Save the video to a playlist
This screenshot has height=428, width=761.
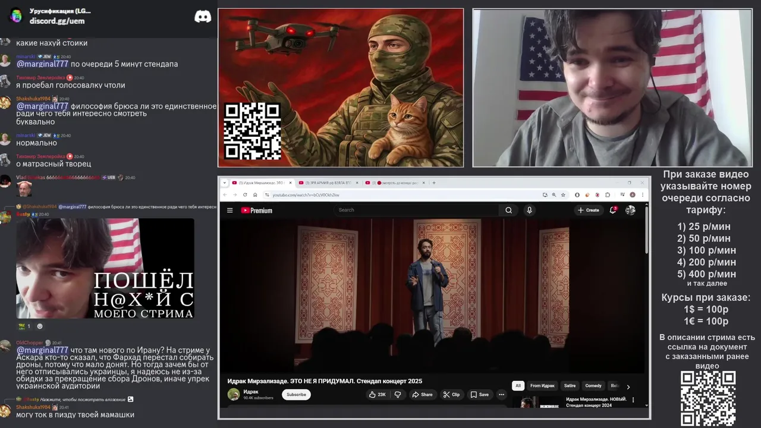(x=479, y=394)
